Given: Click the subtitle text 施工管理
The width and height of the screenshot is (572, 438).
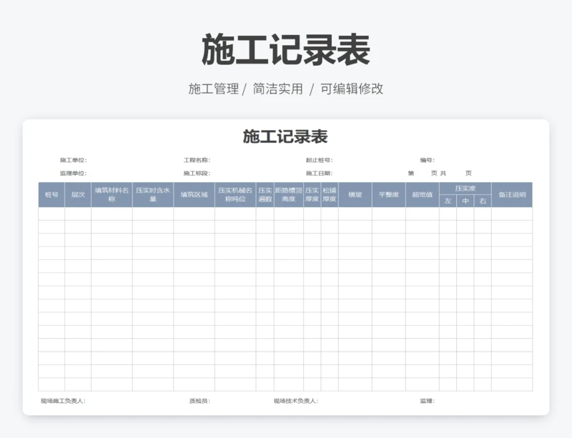Looking at the screenshot, I should [214, 89].
